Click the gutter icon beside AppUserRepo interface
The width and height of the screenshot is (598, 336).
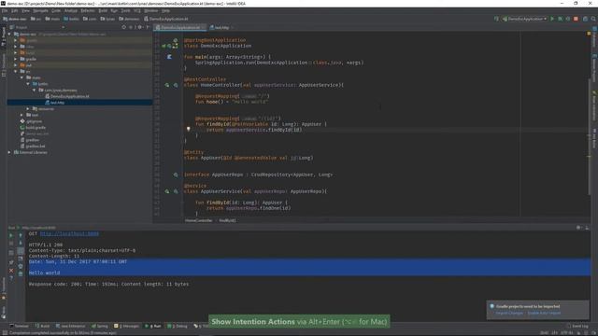(176, 175)
